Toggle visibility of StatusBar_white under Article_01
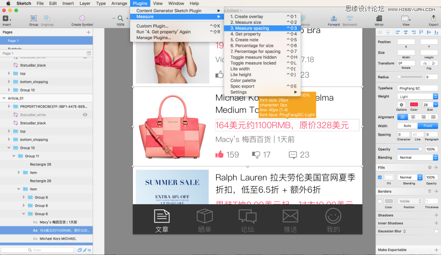The height and width of the screenshot is (255, 441). click(x=85, y=115)
